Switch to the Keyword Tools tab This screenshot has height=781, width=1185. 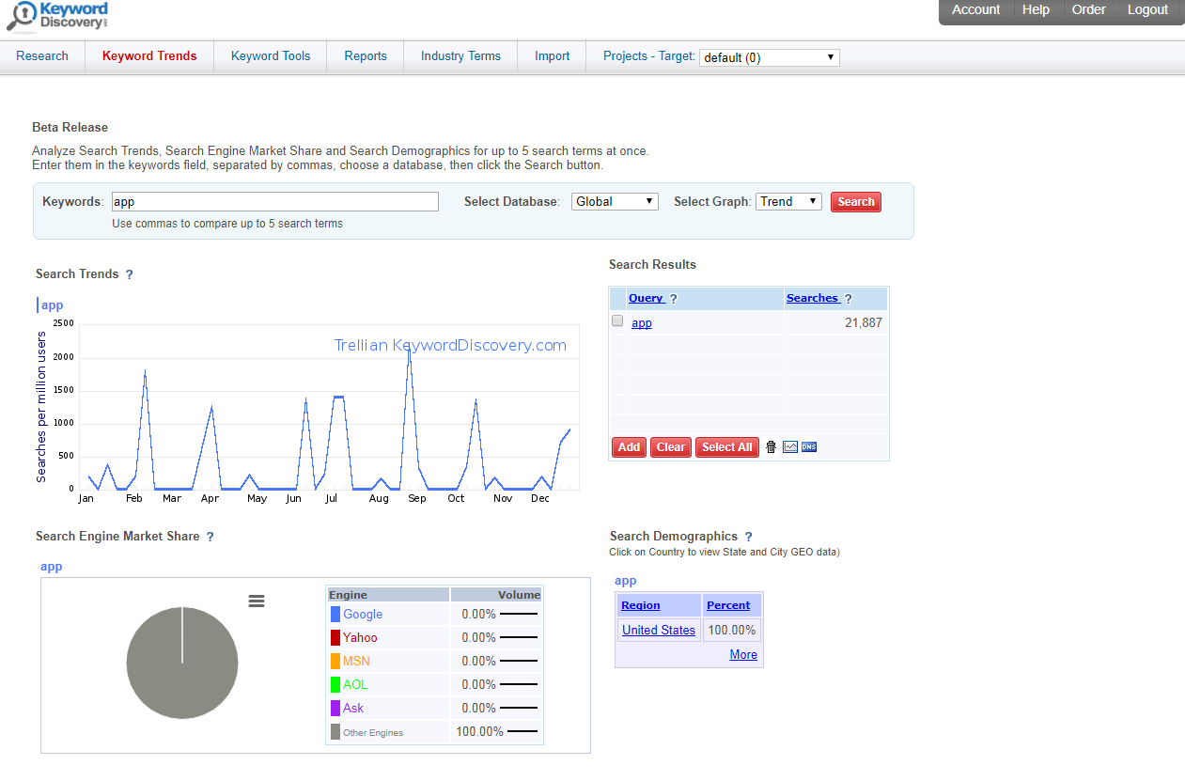271,56
